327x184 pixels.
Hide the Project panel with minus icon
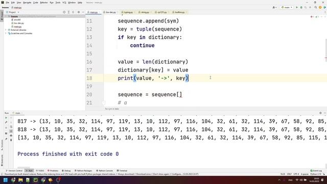pyautogui.click(x=83, y=12)
